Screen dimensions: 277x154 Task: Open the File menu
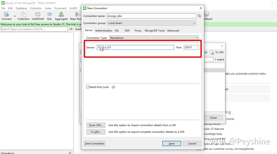tap(3, 8)
